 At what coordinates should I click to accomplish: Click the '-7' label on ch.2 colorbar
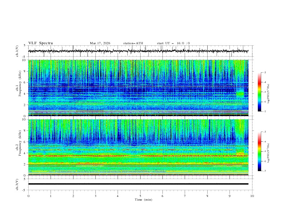[x=264, y=171]
